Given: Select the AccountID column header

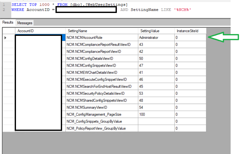Looking at the screenshot, I should coord(40,31).
